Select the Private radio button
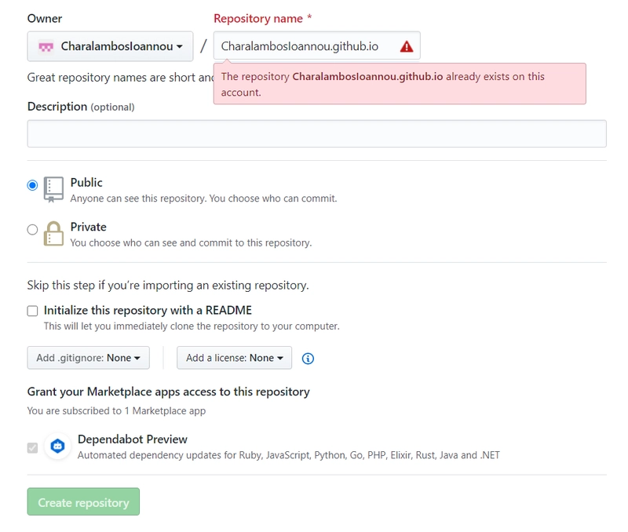The width and height of the screenshot is (628, 532). (32, 230)
